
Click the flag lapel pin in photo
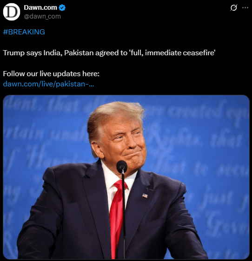pyautogui.click(x=145, y=196)
